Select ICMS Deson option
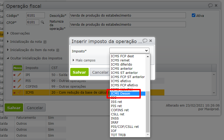 click(x=128, y=93)
